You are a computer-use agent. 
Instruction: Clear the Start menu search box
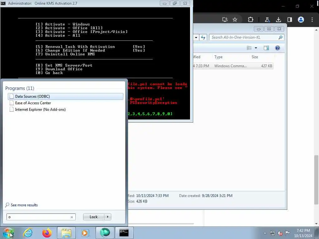tap(72, 217)
